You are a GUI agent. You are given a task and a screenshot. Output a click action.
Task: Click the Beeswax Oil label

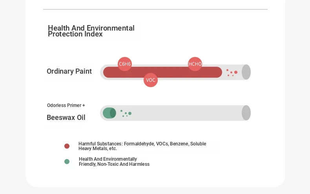(66, 118)
